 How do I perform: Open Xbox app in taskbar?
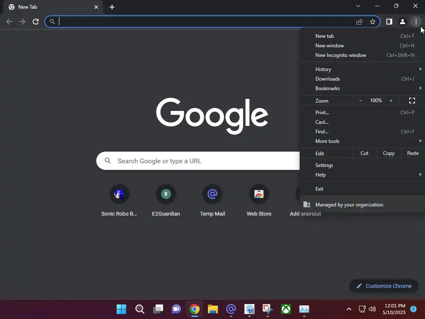click(x=286, y=309)
